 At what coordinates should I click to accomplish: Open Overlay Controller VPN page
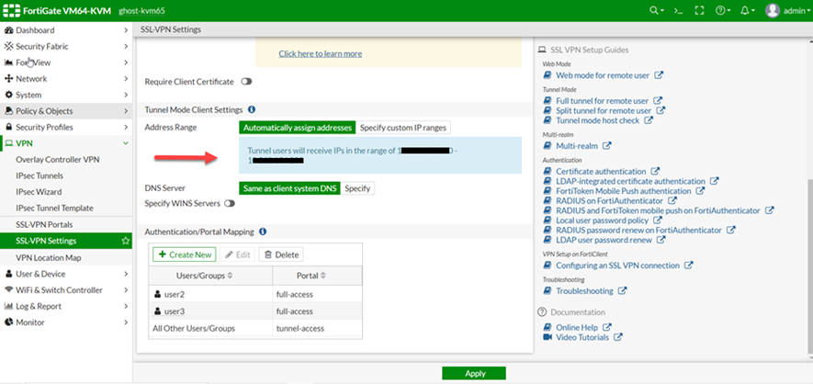pyautogui.click(x=58, y=160)
